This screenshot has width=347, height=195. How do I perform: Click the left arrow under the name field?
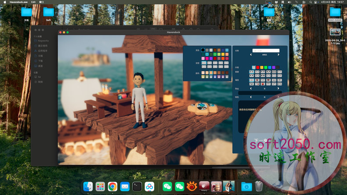point(251,55)
